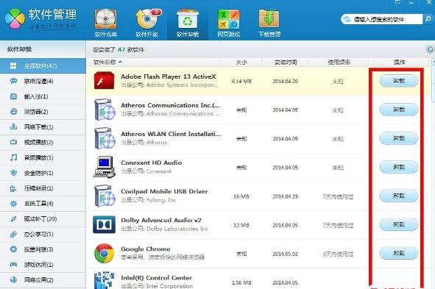Viewport: 435px width, 289px height.
Task: Select 联络沟通(4) chat category
Action: (43, 81)
